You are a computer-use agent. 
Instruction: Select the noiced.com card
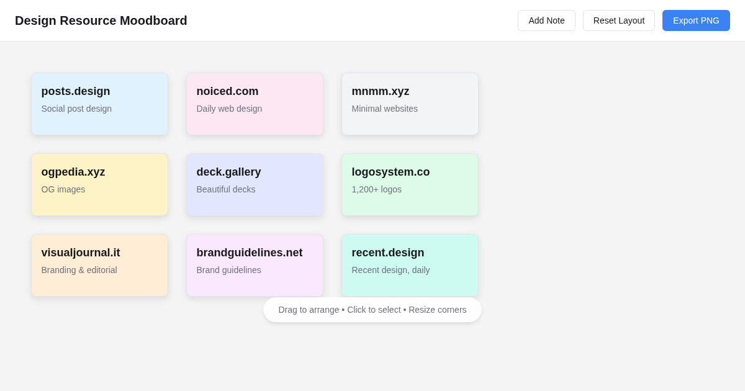coord(255,104)
